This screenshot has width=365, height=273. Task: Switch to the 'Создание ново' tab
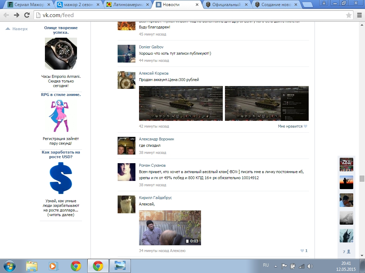coord(276,4)
